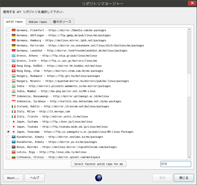
Task: Click the 閉じる close button
Action: [184, 178]
